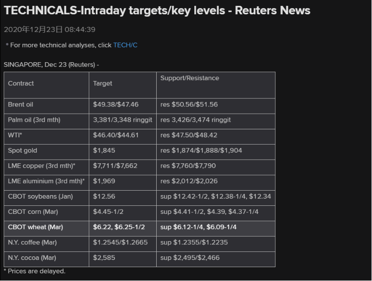Click the article timestamp 08:44:39
The image size is (372, 281).
point(81,30)
